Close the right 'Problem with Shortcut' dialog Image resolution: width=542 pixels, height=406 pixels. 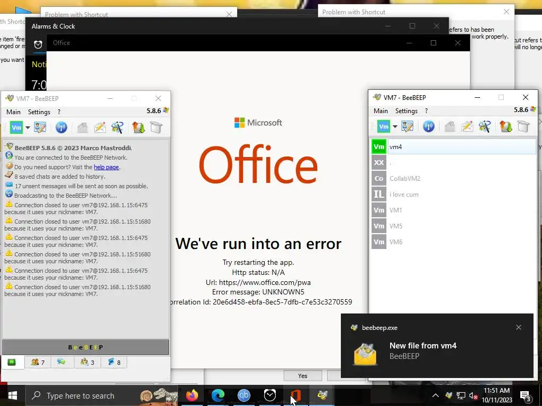pos(507,12)
